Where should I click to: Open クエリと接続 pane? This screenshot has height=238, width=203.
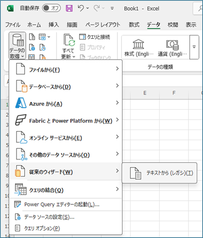point(94,37)
